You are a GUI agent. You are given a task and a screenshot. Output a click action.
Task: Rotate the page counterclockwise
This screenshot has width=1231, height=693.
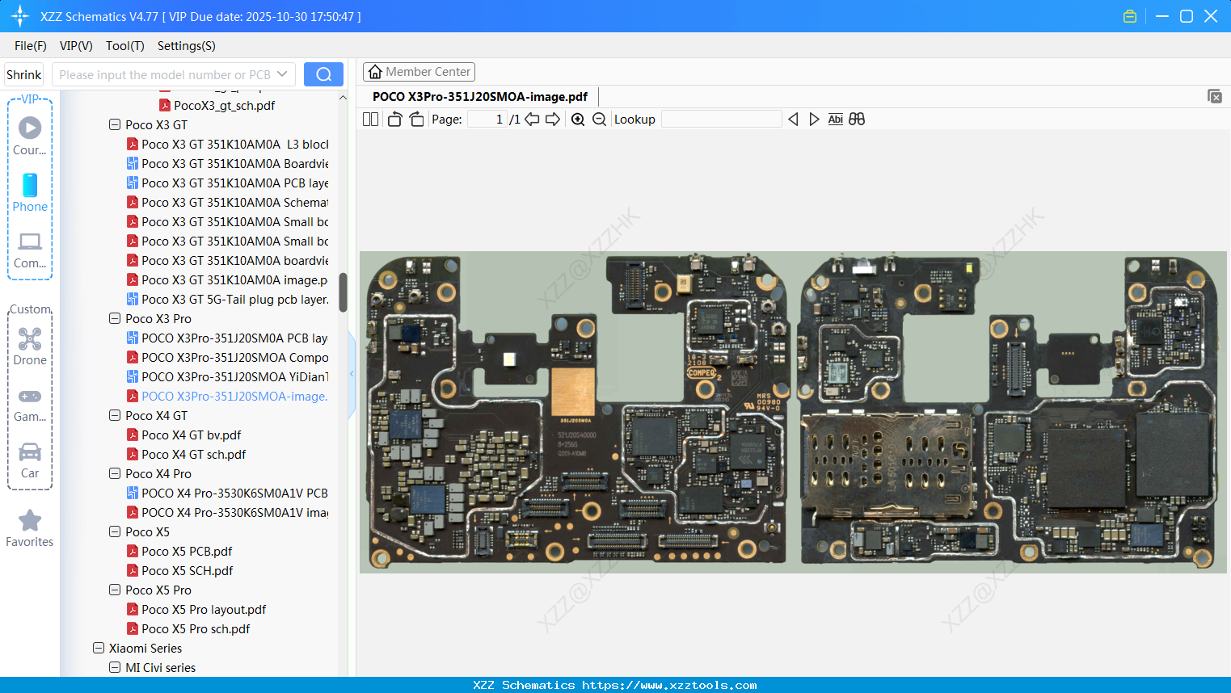(x=394, y=120)
